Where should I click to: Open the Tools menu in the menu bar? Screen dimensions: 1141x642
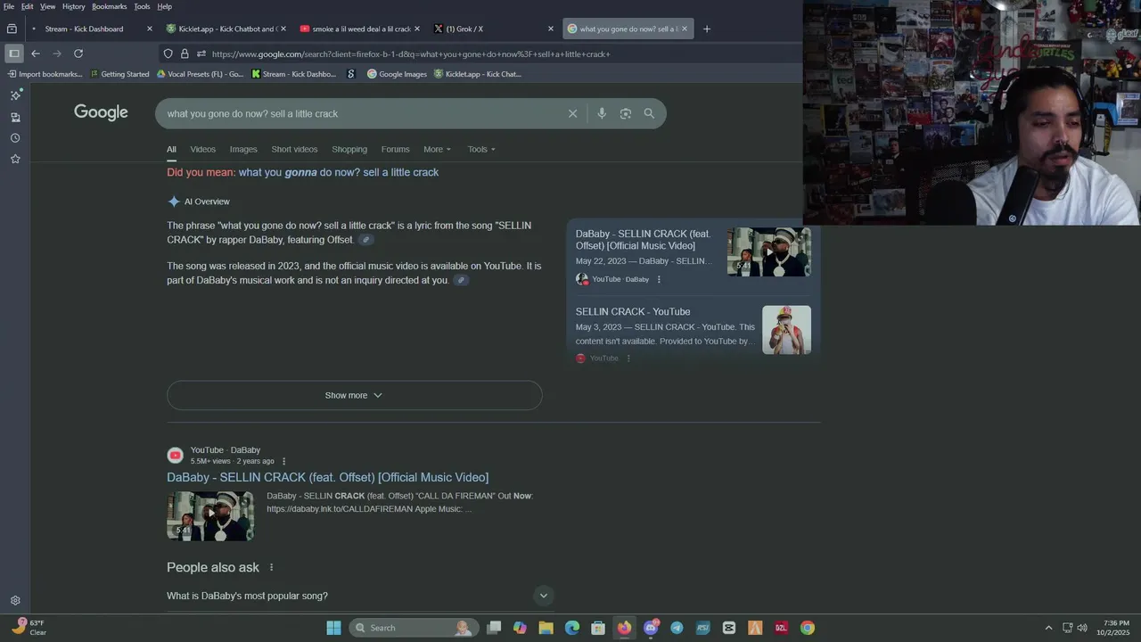click(x=142, y=6)
